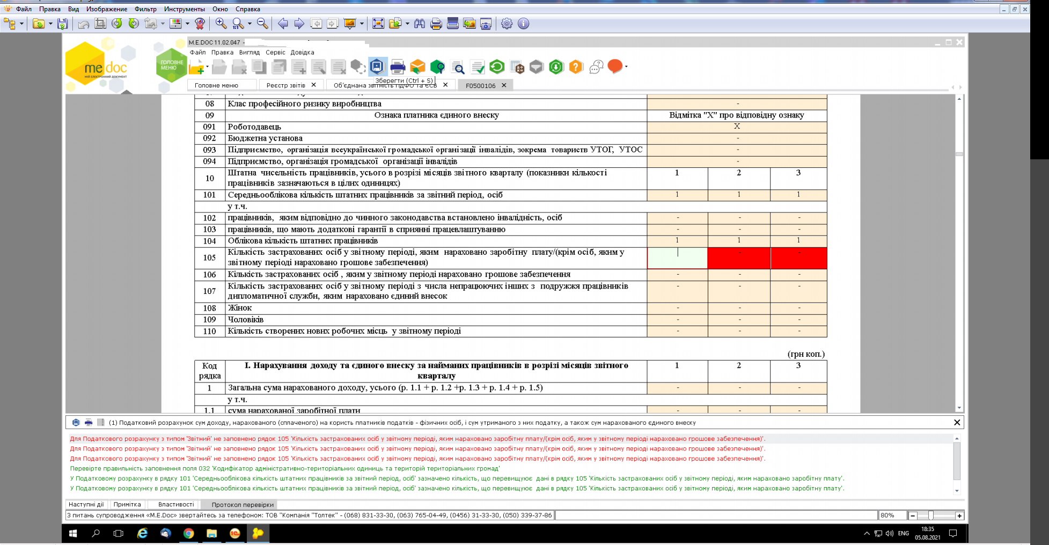Open the Примітка tab
Screen dimensions: 1049x545
pyautogui.click(x=127, y=505)
